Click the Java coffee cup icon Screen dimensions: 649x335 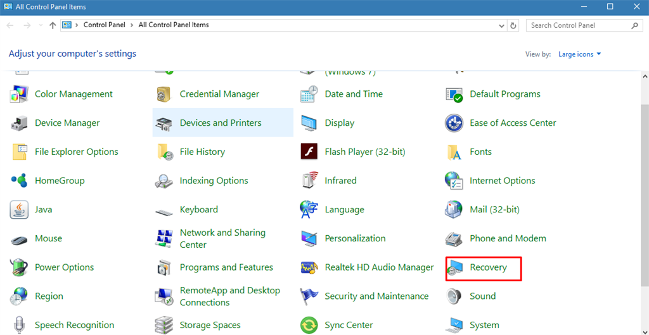tap(19, 210)
